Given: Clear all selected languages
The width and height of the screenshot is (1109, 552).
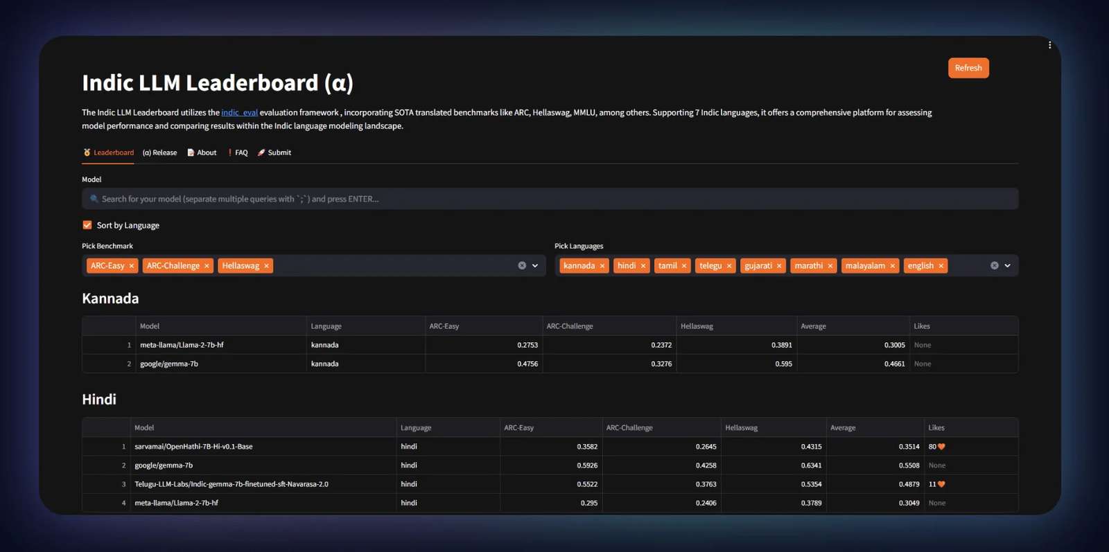Looking at the screenshot, I should (995, 266).
